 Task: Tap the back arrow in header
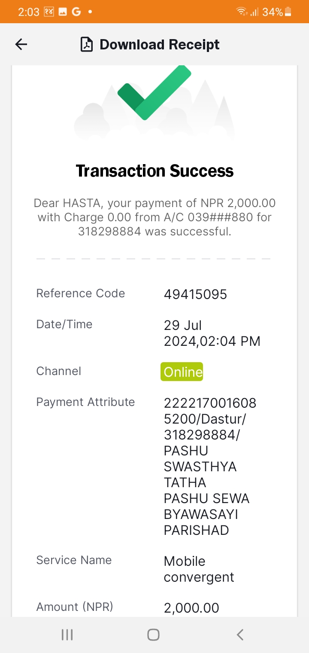coord(21,44)
